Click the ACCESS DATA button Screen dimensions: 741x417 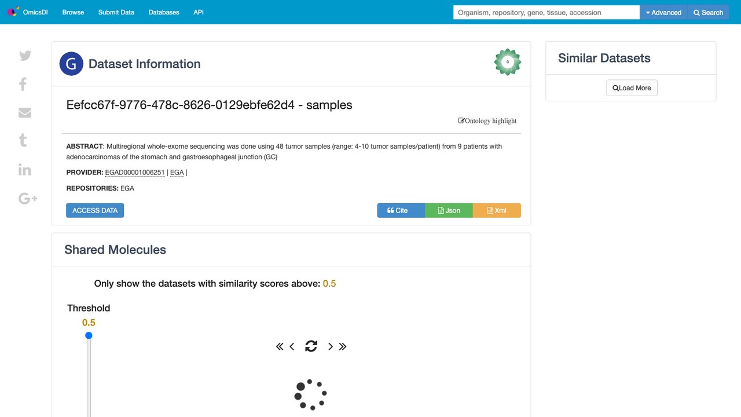click(x=95, y=210)
